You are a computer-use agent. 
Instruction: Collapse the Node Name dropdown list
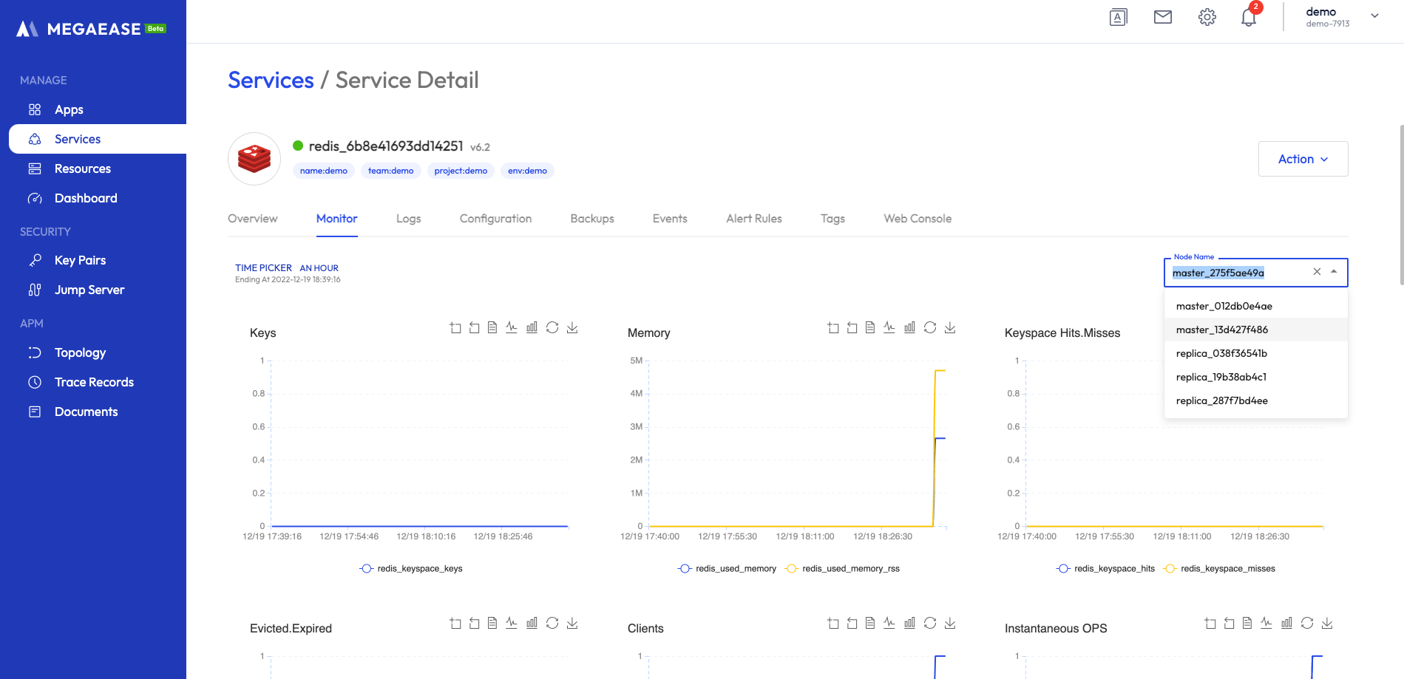coord(1335,272)
